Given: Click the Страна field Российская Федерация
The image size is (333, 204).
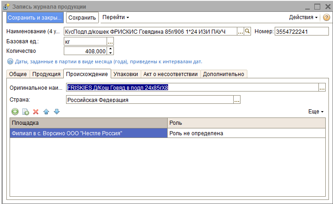Looking at the screenshot, I should click(x=150, y=100).
